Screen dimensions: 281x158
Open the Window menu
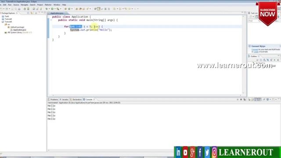click(x=57, y=5)
